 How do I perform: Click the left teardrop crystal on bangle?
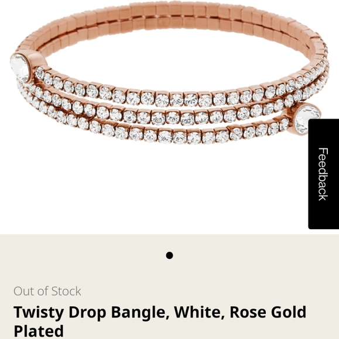20,68
